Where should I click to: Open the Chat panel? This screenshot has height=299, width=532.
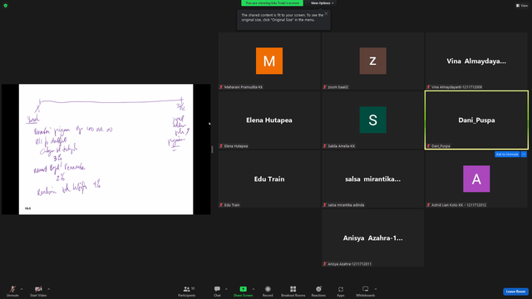coord(217,291)
